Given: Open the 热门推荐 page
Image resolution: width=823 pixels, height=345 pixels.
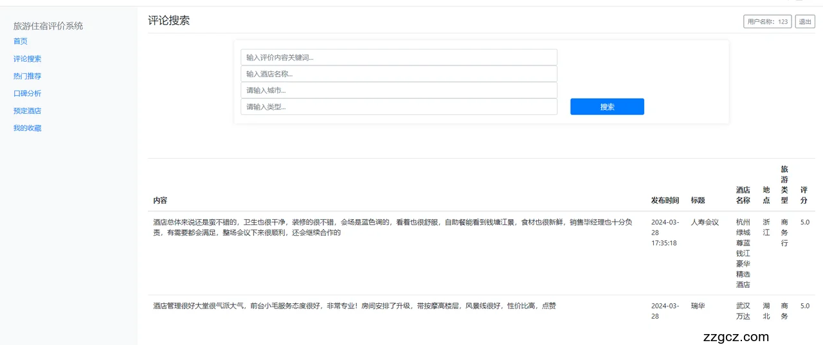Looking at the screenshot, I should point(27,76).
